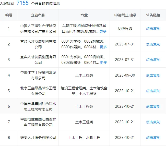Expand 更多 majors in row 3
Image resolution: width=166 pixels, height=146 pixels.
point(103,63)
